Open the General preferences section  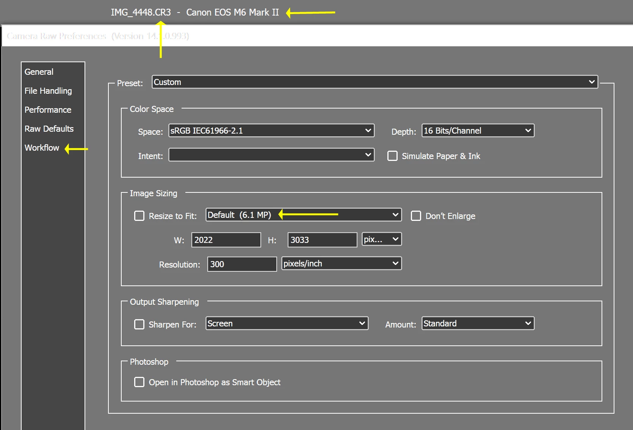click(x=39, y=72)
